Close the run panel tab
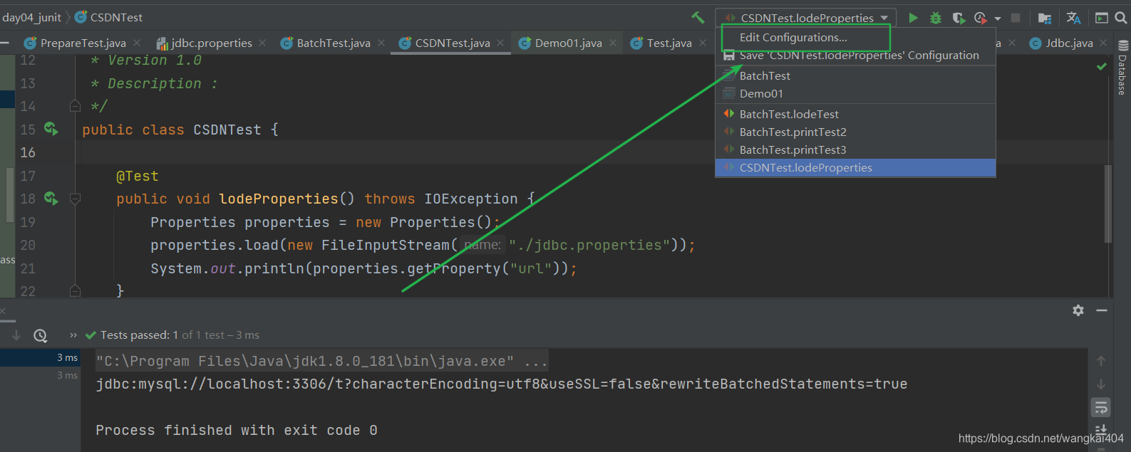Viewport: 1131px width, 452px height. [3, 311]
